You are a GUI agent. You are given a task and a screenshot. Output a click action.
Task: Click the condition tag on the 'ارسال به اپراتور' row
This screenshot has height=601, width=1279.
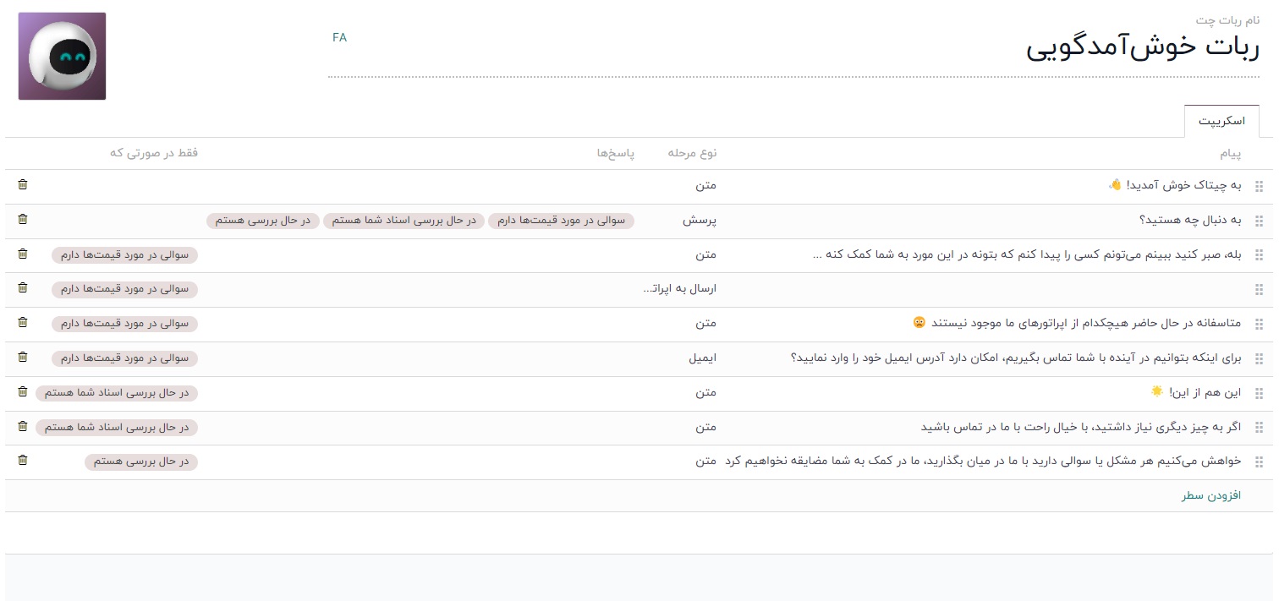pyautogui.click(x=124, y=289)
